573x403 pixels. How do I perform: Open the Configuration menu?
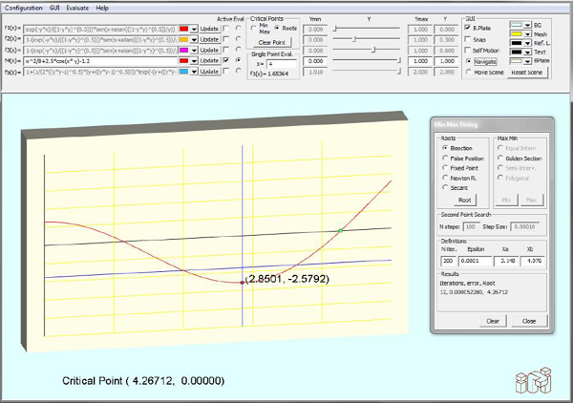click(24, 7)
